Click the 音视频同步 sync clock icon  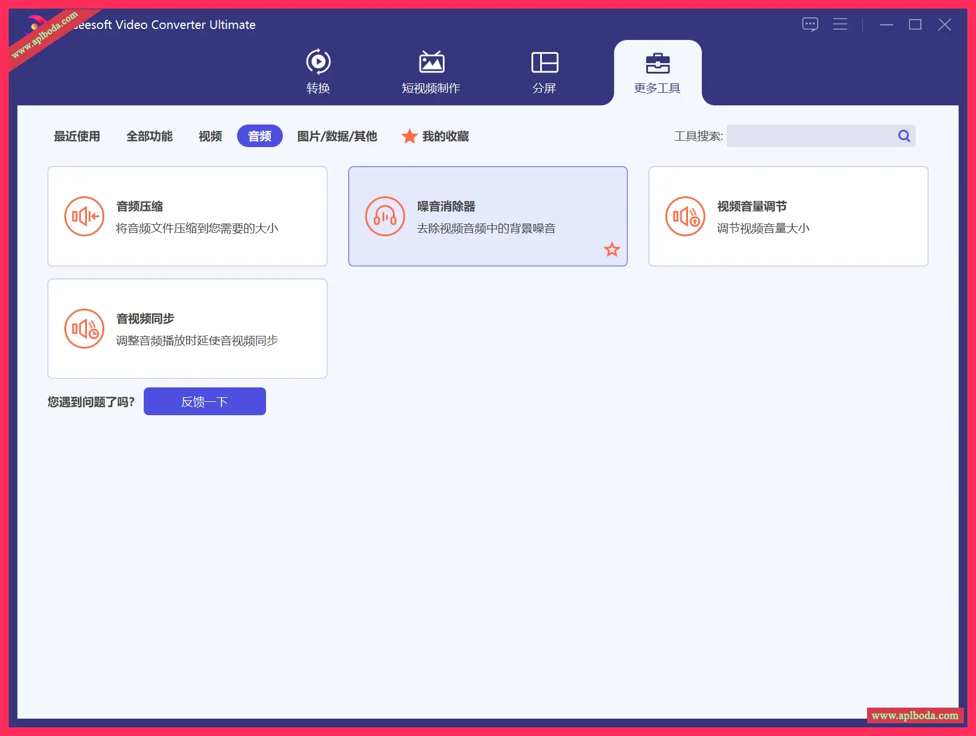[x=84, y=329]
